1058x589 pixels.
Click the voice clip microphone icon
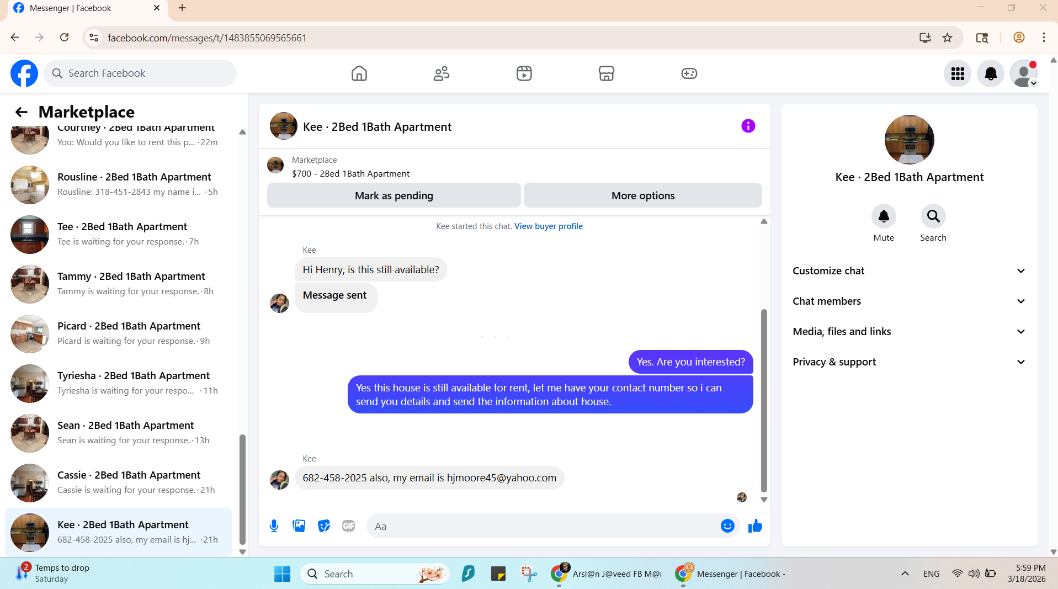(274, 526)
